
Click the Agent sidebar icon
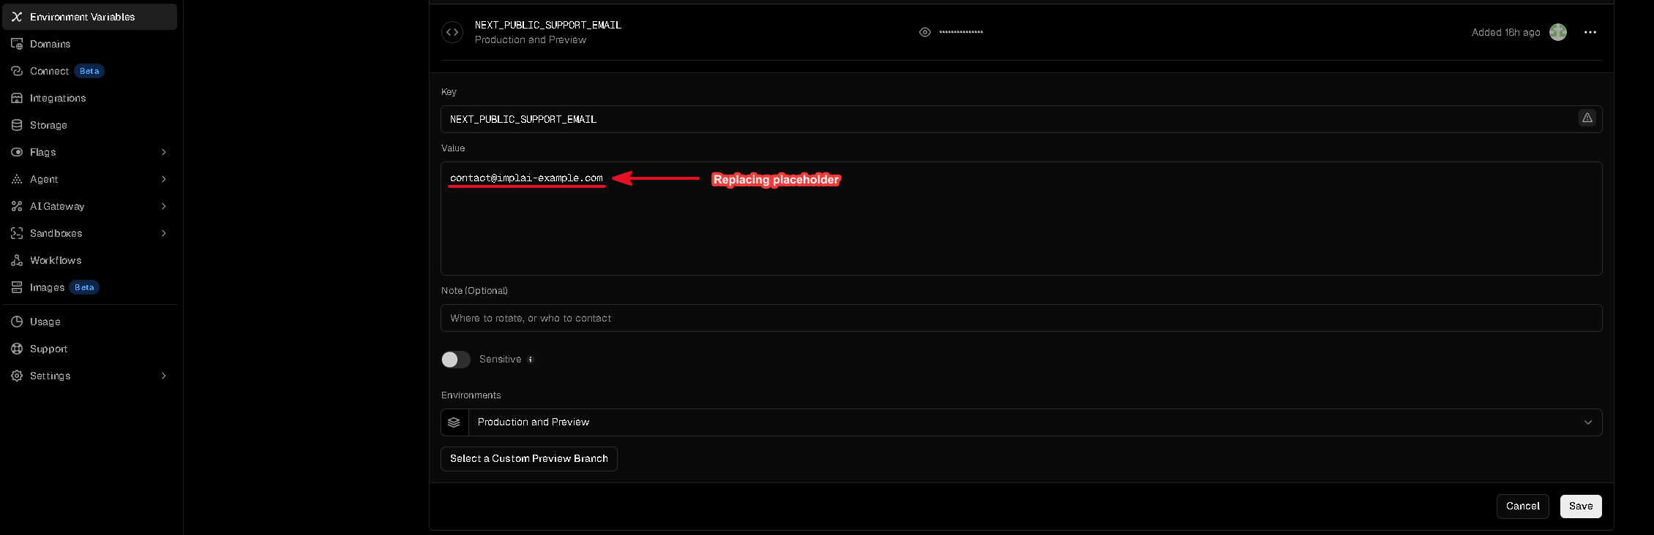(17, 179)
